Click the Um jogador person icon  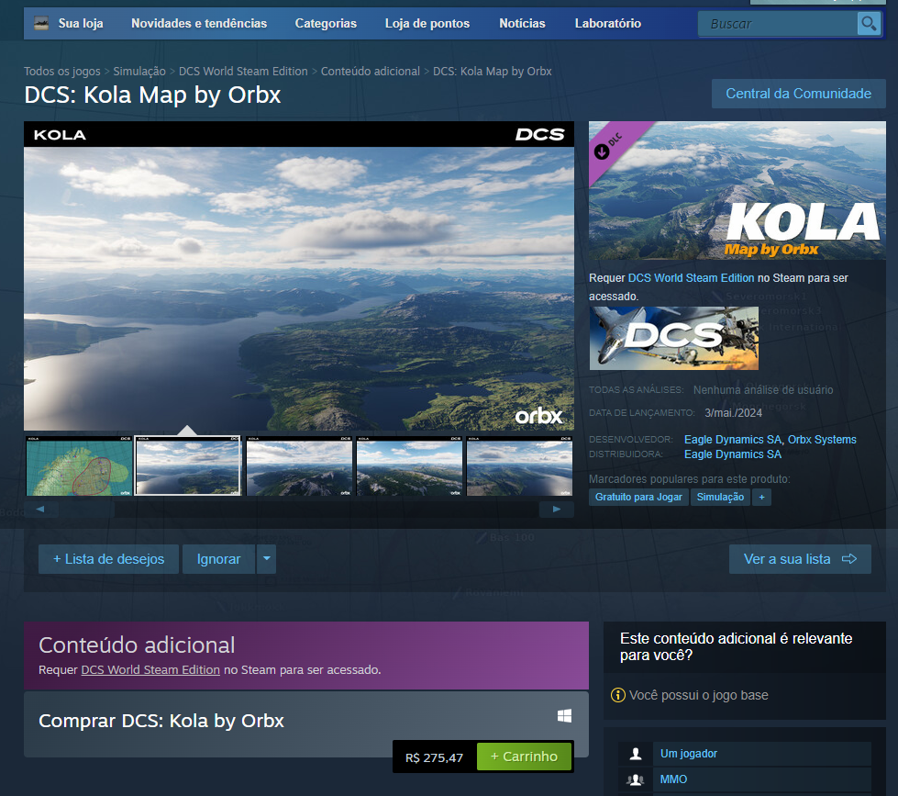click(635, 754)
